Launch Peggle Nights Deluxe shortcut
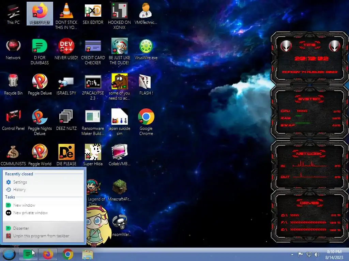This screenshot has width=349, height=261. pyautogui.click(x=40, y=122)
